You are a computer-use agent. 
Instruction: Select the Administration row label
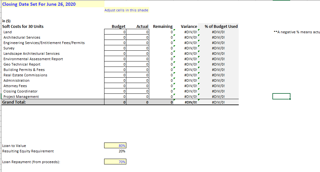pos(16,80)
